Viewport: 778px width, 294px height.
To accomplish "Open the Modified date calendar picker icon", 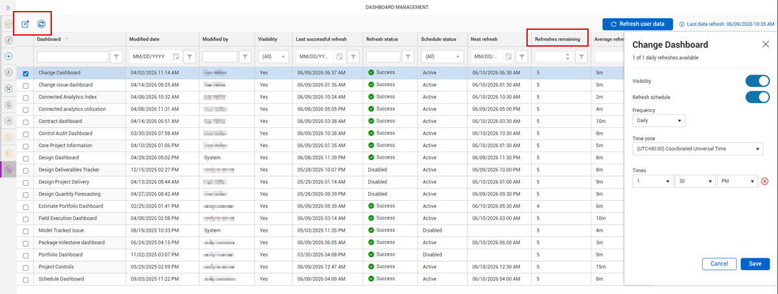I will (176, 57).
